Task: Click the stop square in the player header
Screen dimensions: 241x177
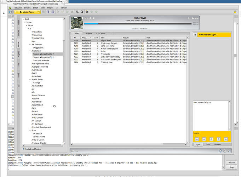Action: tap(93, 18)
